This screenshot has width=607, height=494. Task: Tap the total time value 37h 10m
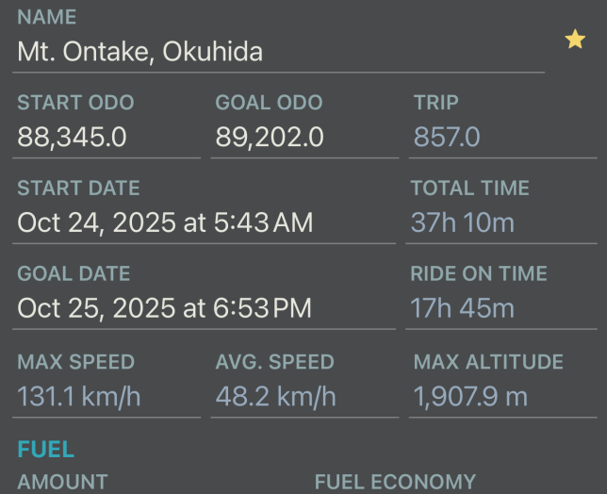463,222
